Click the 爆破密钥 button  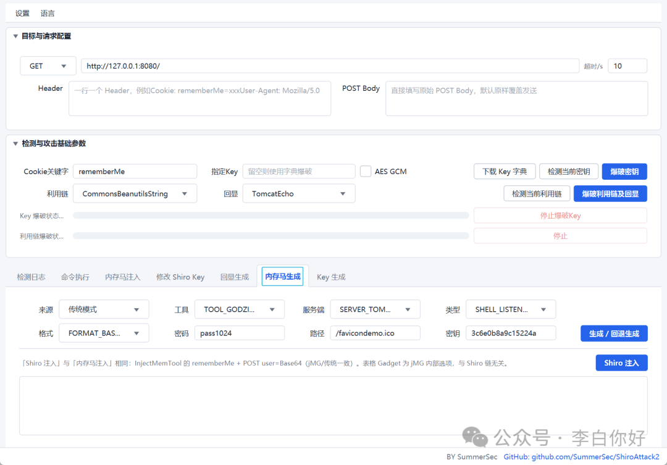click(624, 172)
